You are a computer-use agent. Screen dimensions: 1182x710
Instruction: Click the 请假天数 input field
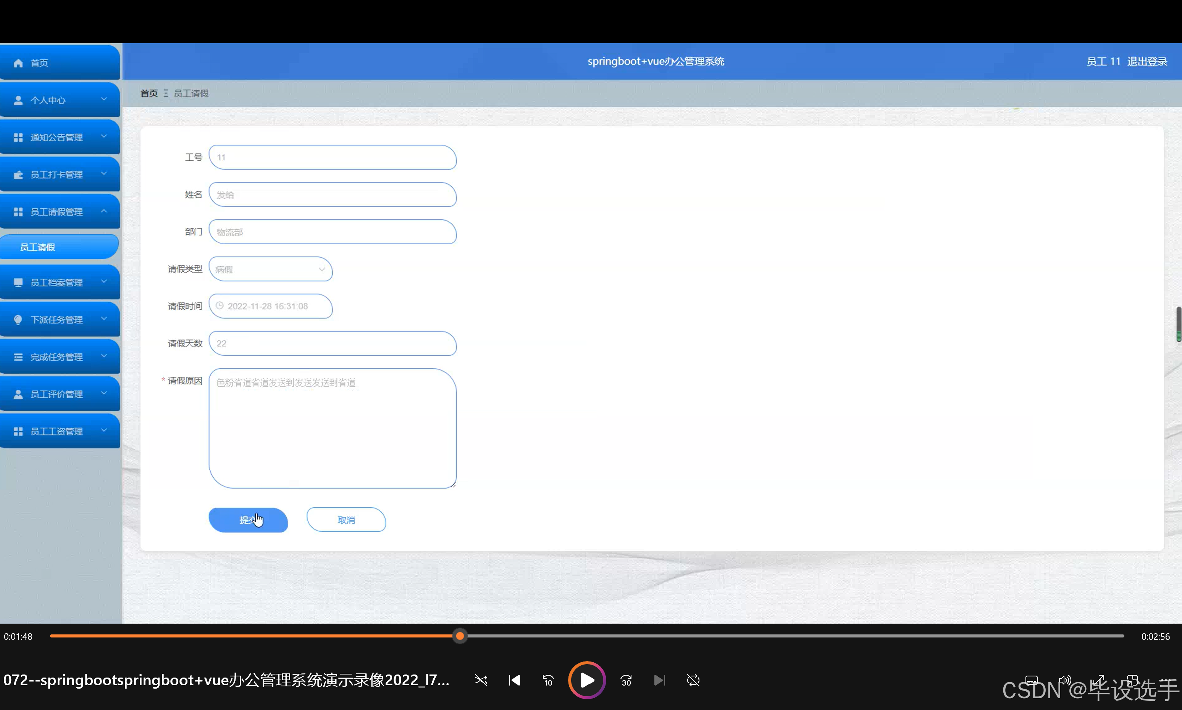pyautogui.click(x=333, y=344)
